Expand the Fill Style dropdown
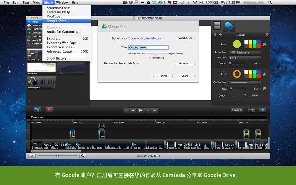296x185 pixels. click(x=245, y=58)
